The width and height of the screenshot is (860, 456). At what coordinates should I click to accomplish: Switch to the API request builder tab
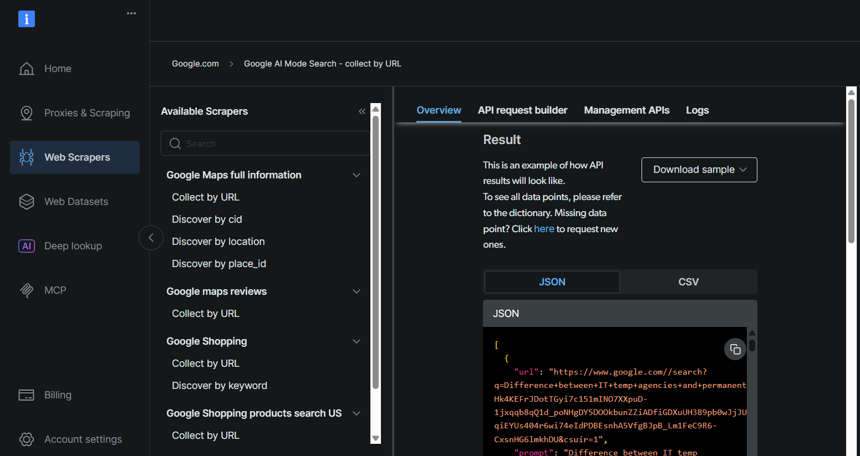click(x=522, y=110)
